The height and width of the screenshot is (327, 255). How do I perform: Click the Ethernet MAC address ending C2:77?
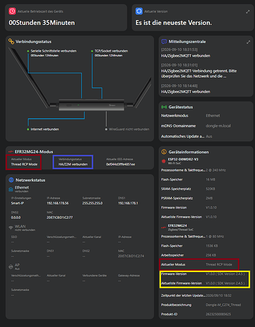pyautogui.click(x=59, y=217)
